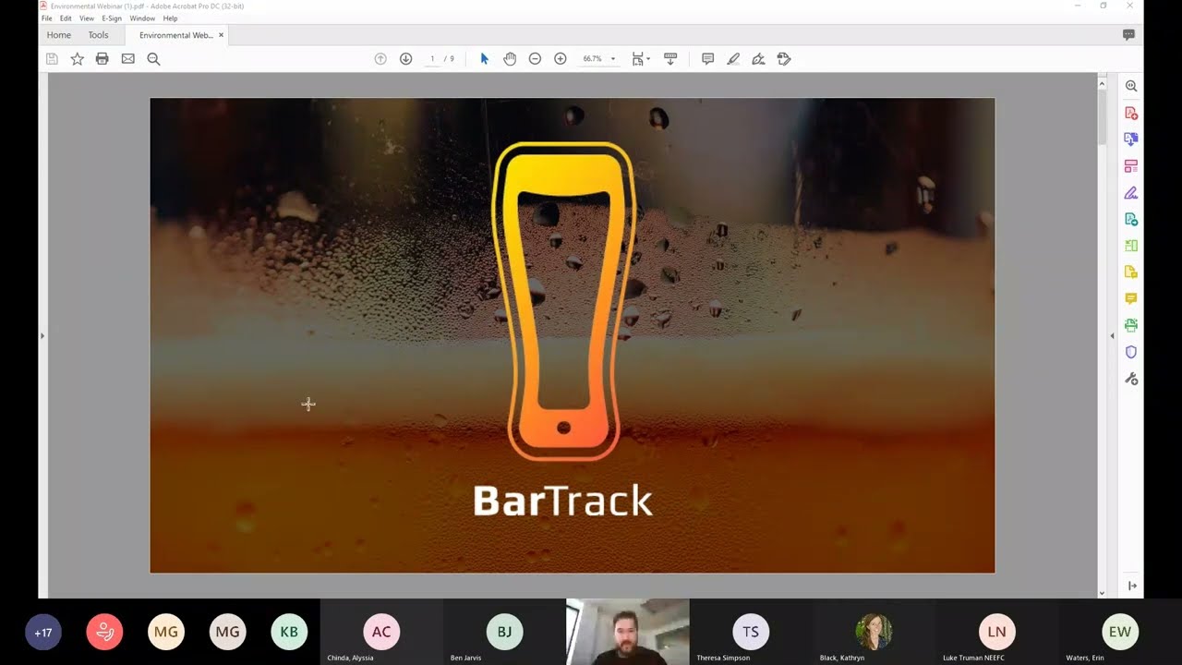Bookmark the document with the star icon
The width and height of the screenshot is (1182, 665).
77,59
